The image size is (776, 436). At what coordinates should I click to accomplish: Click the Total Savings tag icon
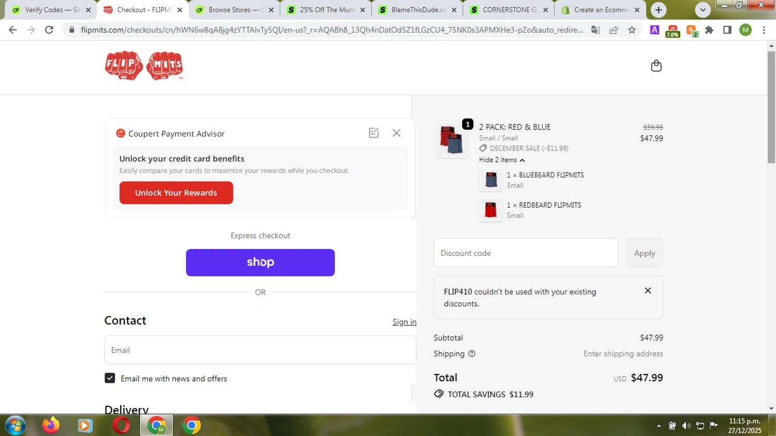pyautogui.click(x=439, y=394)
